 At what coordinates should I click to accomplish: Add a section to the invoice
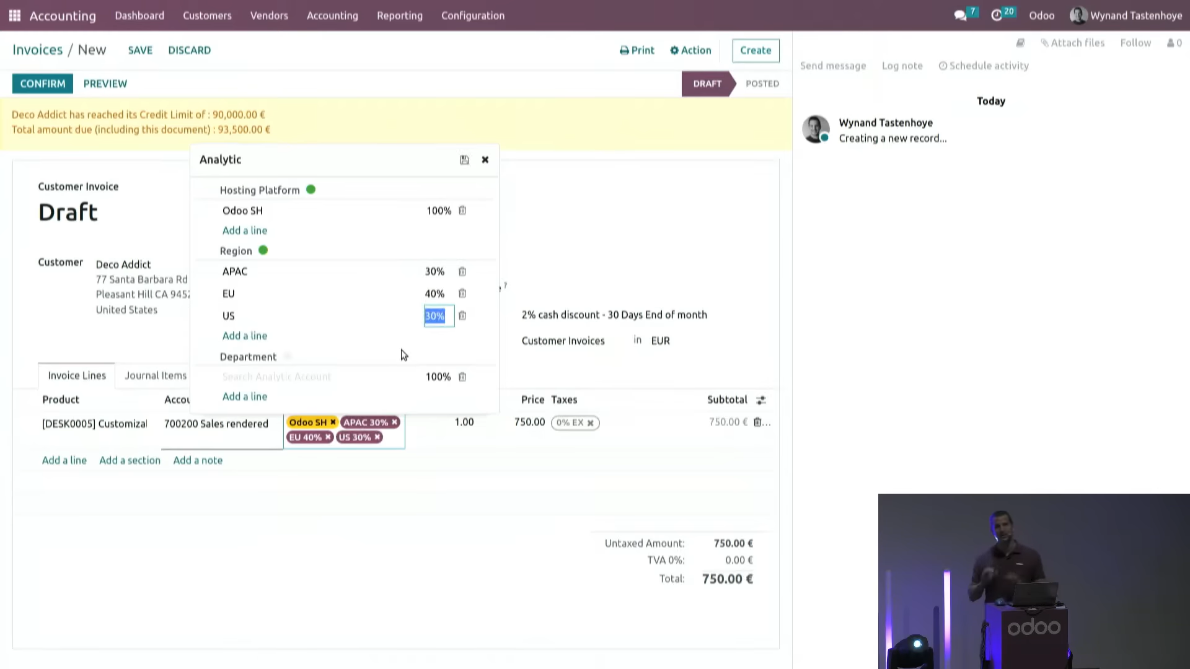(130, 460)
